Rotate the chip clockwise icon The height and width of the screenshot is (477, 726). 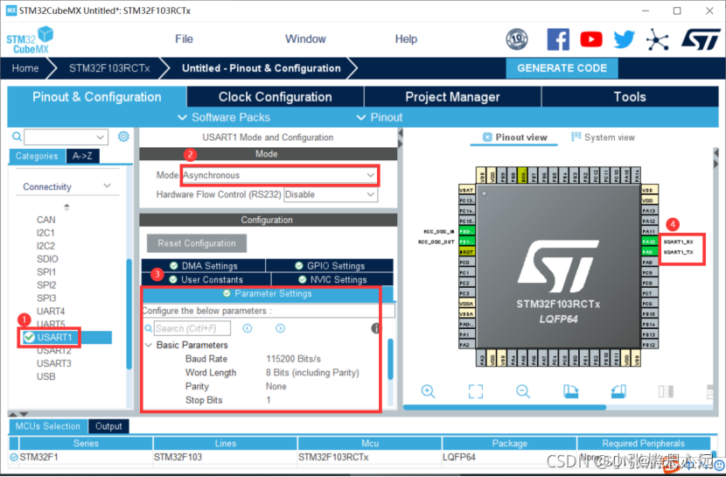tap(571, 391)
